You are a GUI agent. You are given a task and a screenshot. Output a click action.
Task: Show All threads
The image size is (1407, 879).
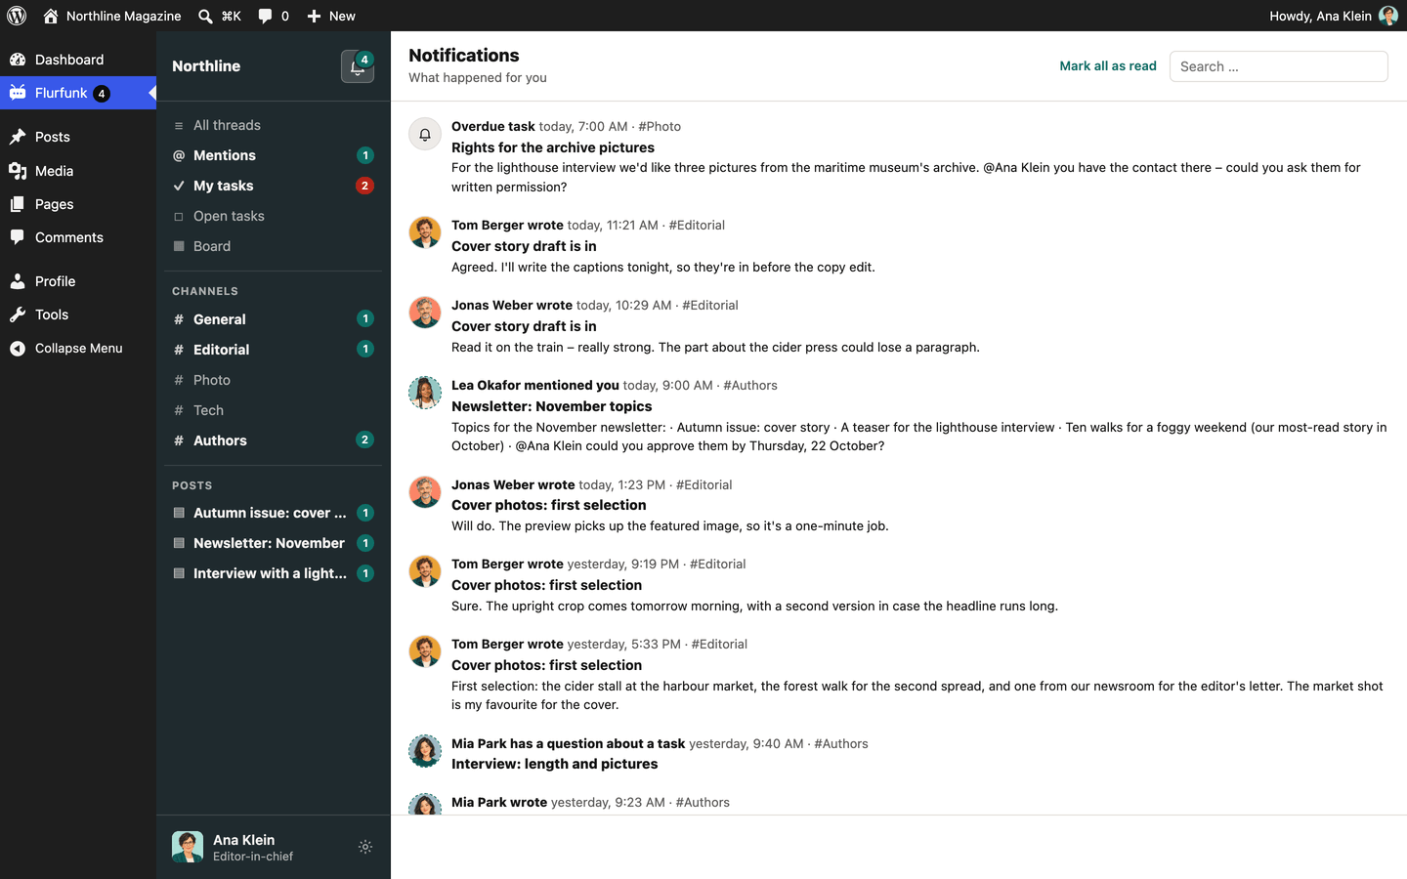tap(274, 125)
